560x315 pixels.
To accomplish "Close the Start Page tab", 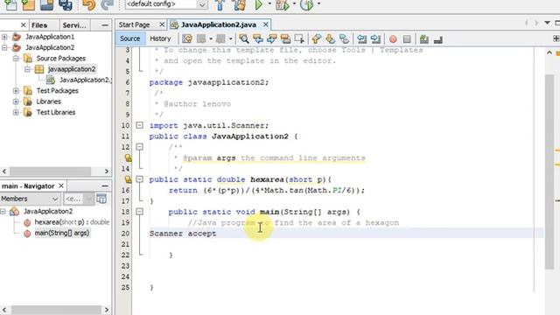I will [162, 24].
